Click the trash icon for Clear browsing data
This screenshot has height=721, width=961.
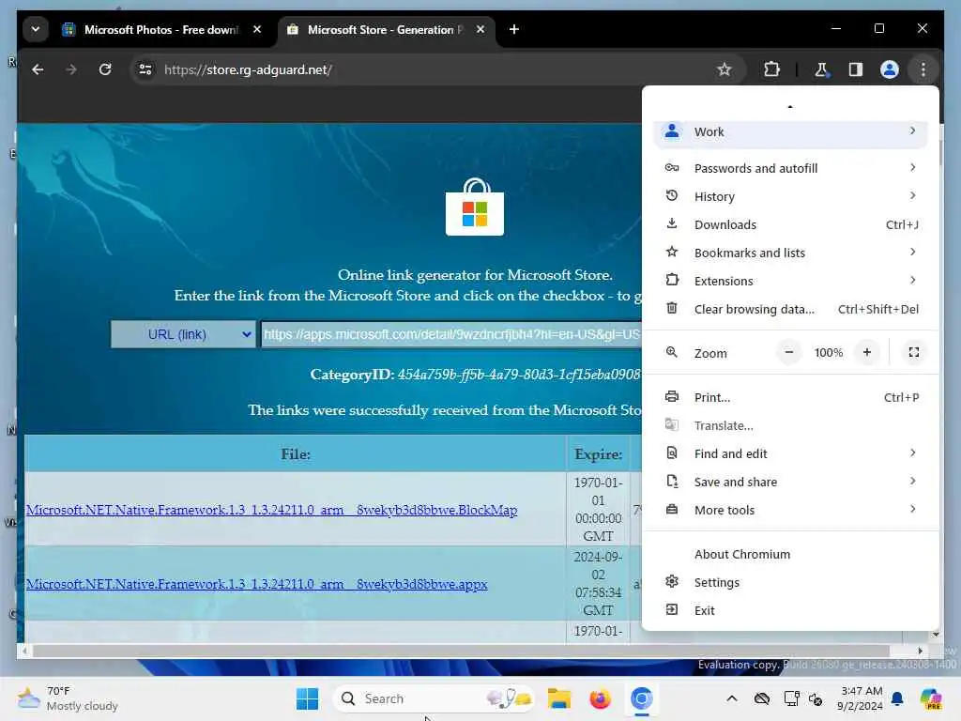pyautogui.click(x=672, y=308)
